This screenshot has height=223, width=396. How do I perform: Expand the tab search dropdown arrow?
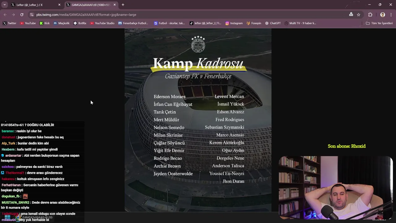5,5
